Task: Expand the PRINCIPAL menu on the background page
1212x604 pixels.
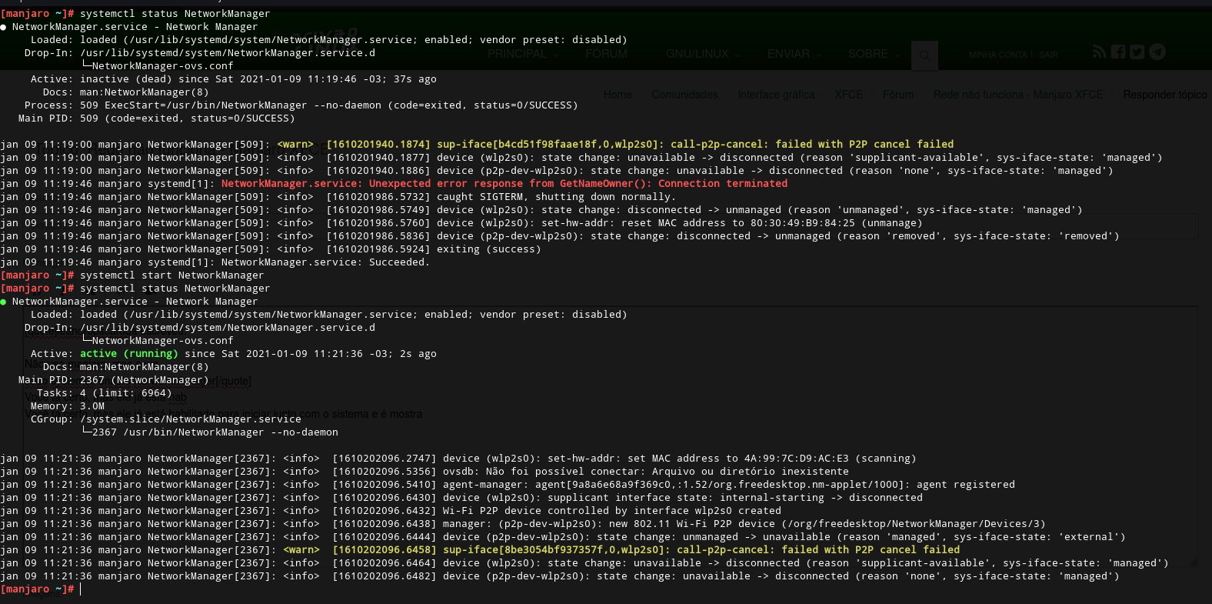Action: click(x=523, y=54)
